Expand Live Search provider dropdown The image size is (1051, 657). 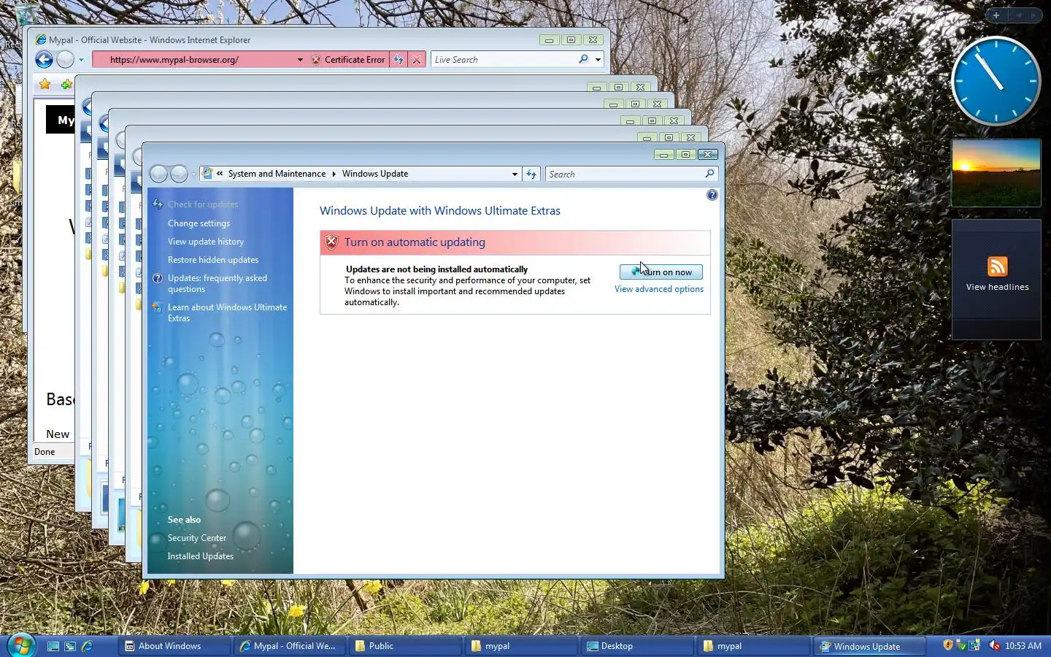[x=598, y=60]
